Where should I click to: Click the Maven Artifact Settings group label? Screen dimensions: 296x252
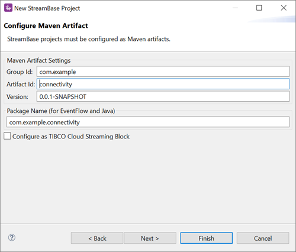(x=38, y=60)
